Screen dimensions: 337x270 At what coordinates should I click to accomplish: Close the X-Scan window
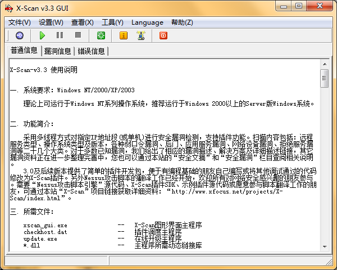(x=320, y=6)
